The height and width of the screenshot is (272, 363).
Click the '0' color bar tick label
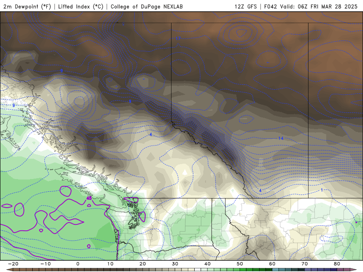click(78, 264)
